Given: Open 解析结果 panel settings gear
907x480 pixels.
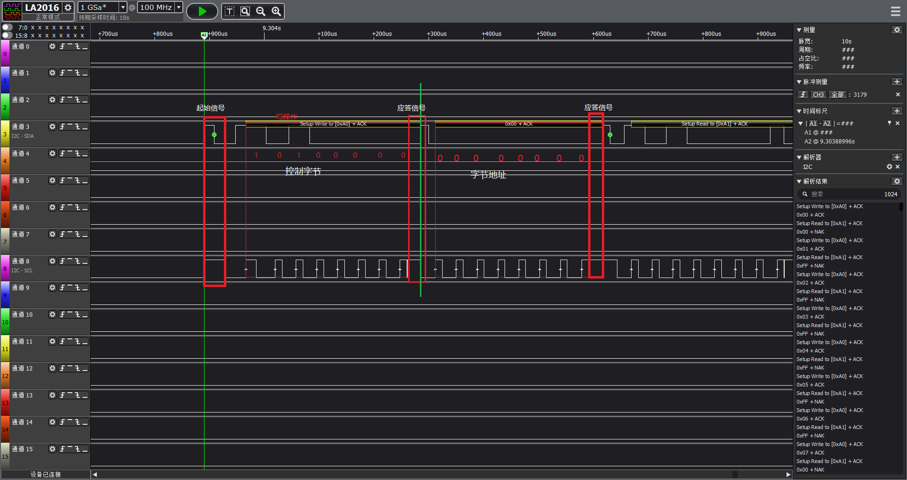Looking at the screenshot, I should [x=897, y=181].
